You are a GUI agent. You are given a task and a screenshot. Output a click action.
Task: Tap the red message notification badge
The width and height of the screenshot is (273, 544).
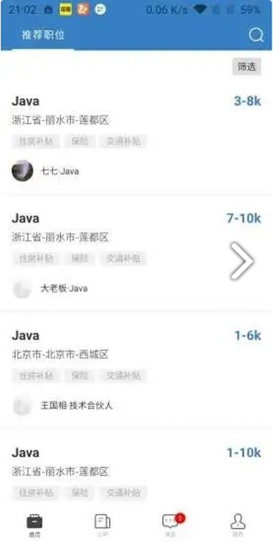[x=179, y=518]
